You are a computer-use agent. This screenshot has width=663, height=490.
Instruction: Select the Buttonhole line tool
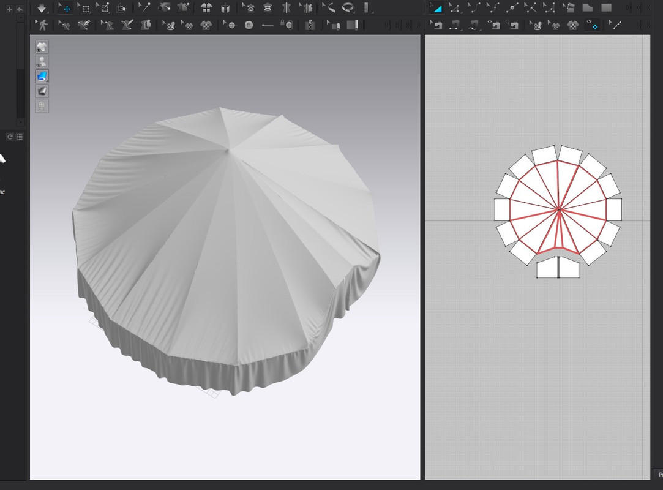[268, 25]
